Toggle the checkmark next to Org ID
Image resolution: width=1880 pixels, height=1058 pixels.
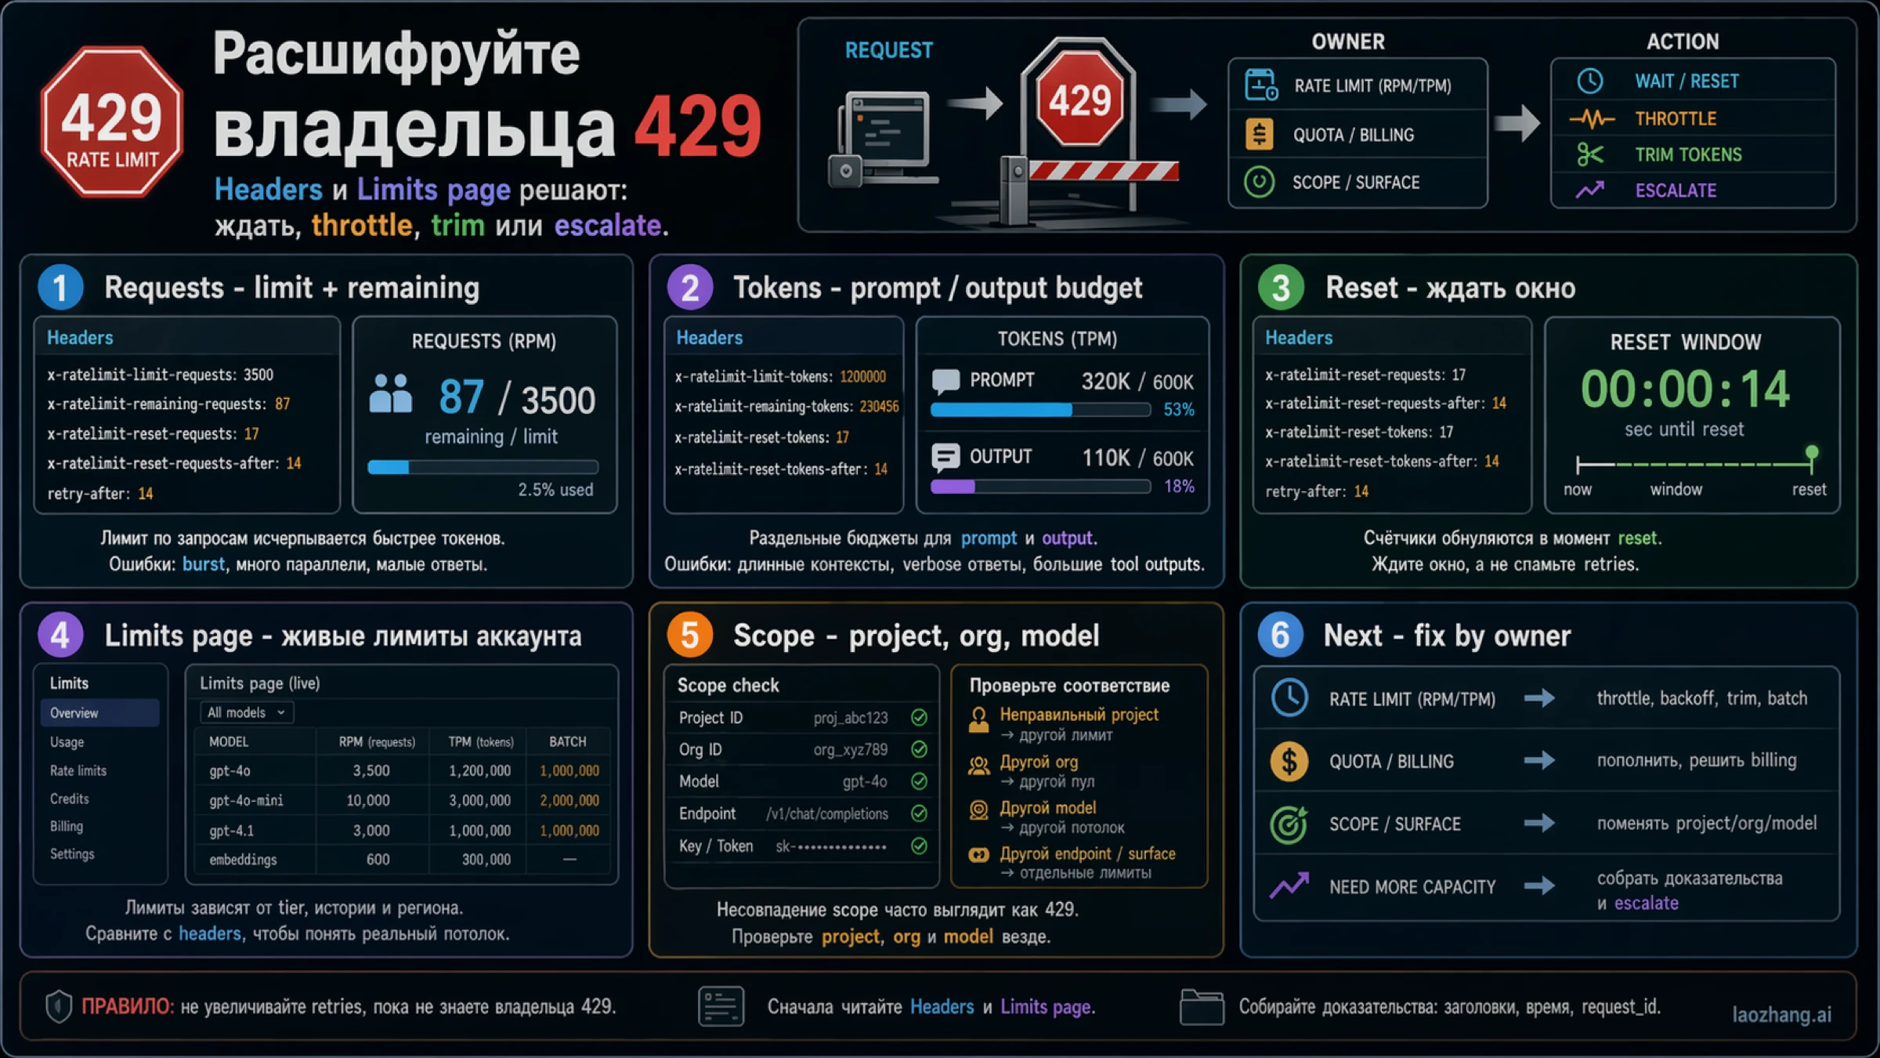pos(919,749)
